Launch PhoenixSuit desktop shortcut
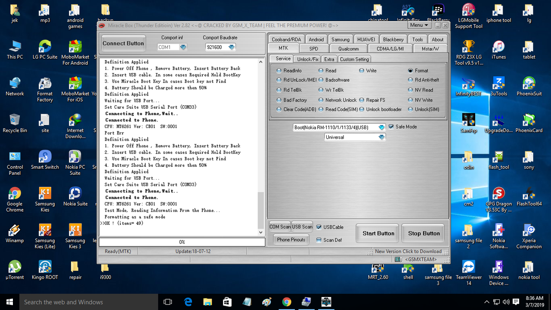Image resolution: width=551 pixels, height=310 pixels. click(529, 87)
